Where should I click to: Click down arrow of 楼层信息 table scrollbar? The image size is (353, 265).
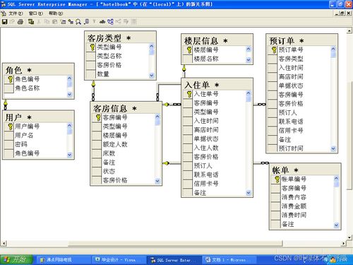click(x=249, y=60)
